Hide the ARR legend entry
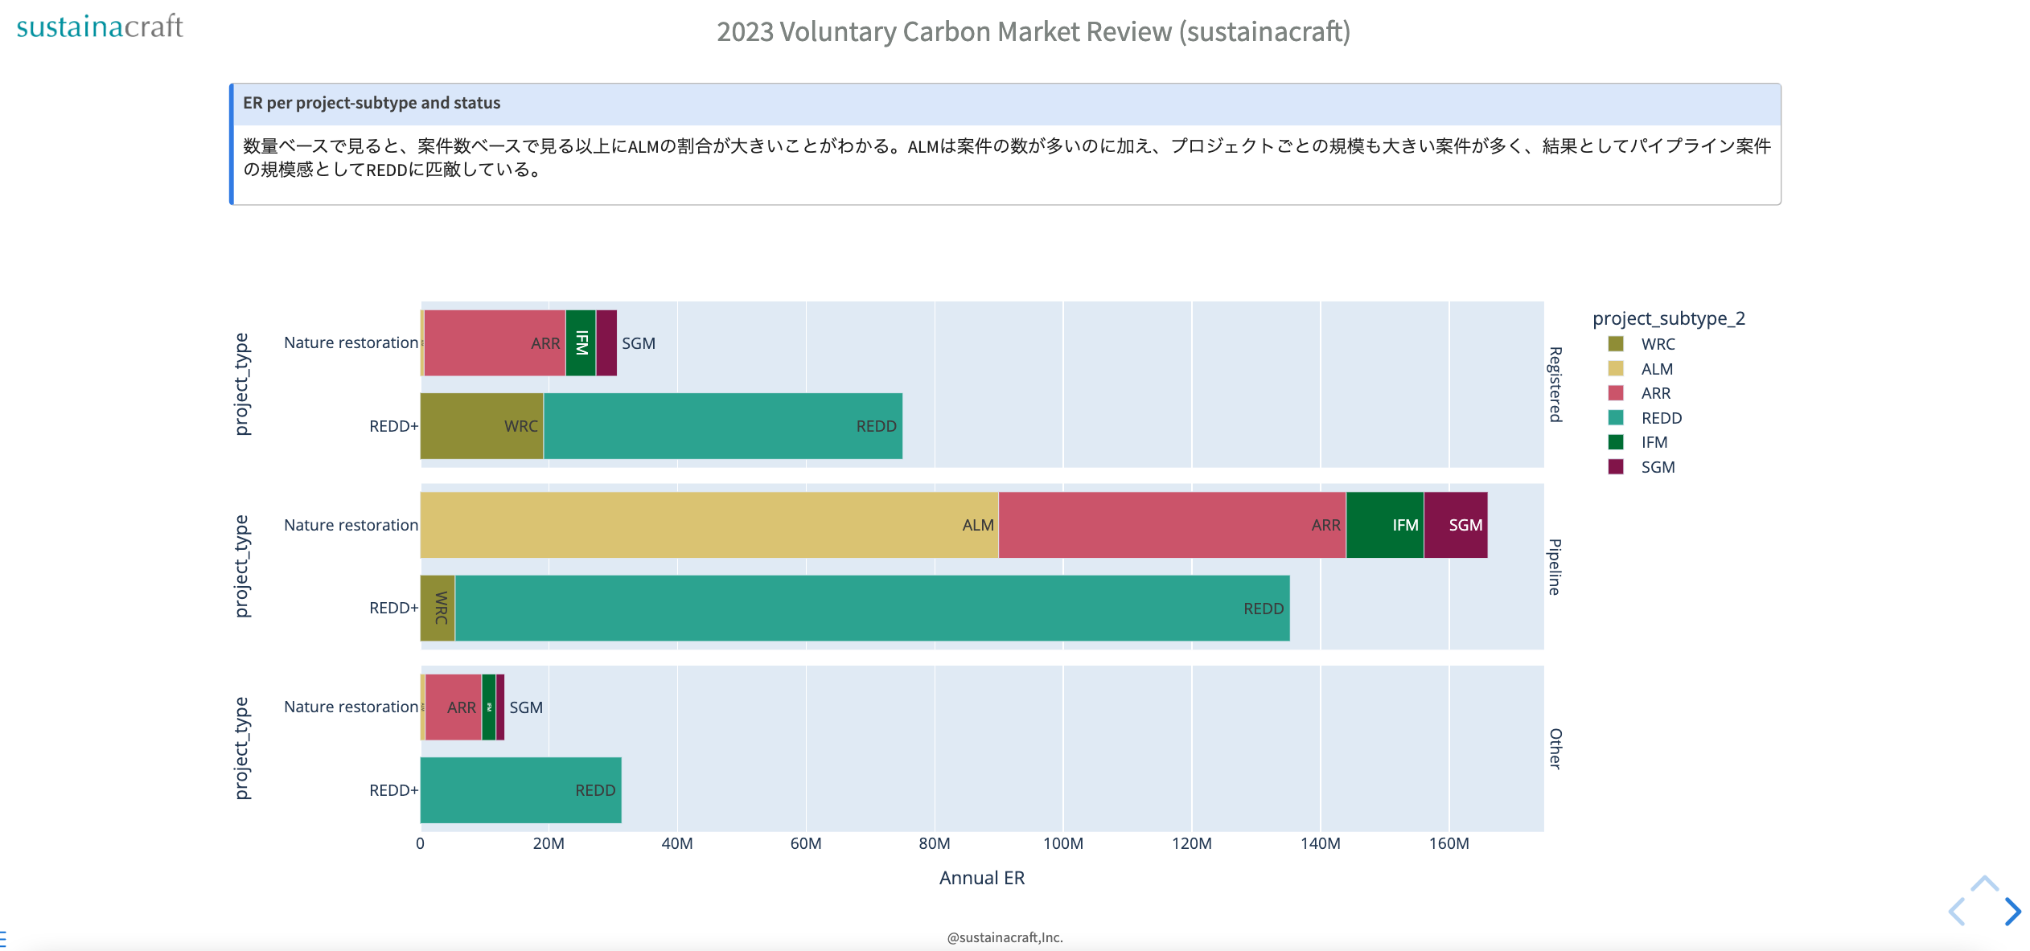Viewport: 2030px width, 951px height. click(x=1655, y=393)
